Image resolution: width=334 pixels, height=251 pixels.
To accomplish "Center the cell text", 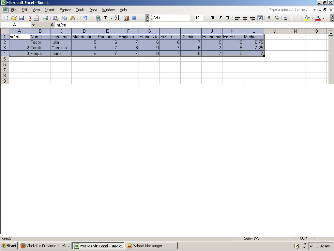I will tap(245, 18).
